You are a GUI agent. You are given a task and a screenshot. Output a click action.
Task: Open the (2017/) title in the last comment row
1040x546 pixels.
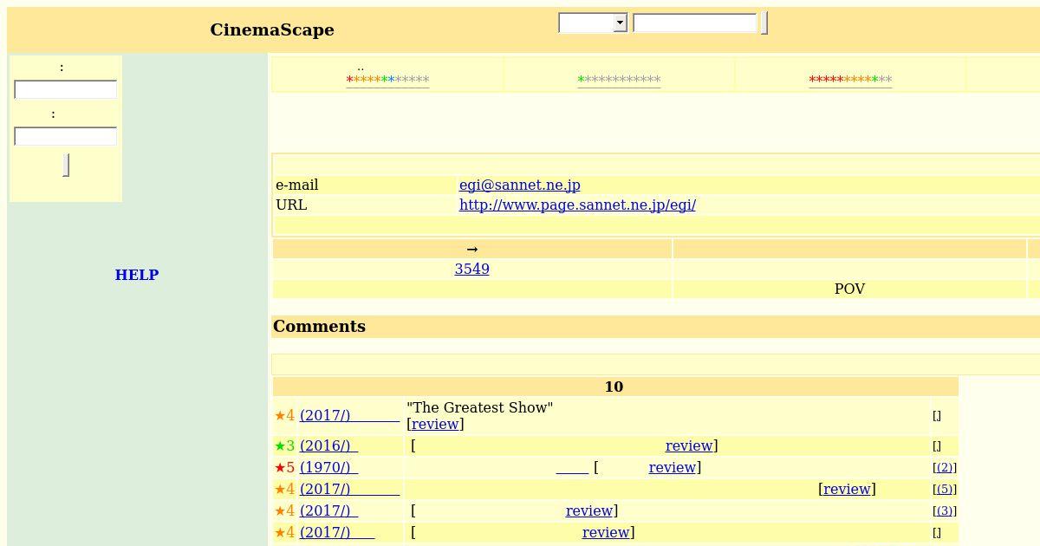[x=337, y=532]
